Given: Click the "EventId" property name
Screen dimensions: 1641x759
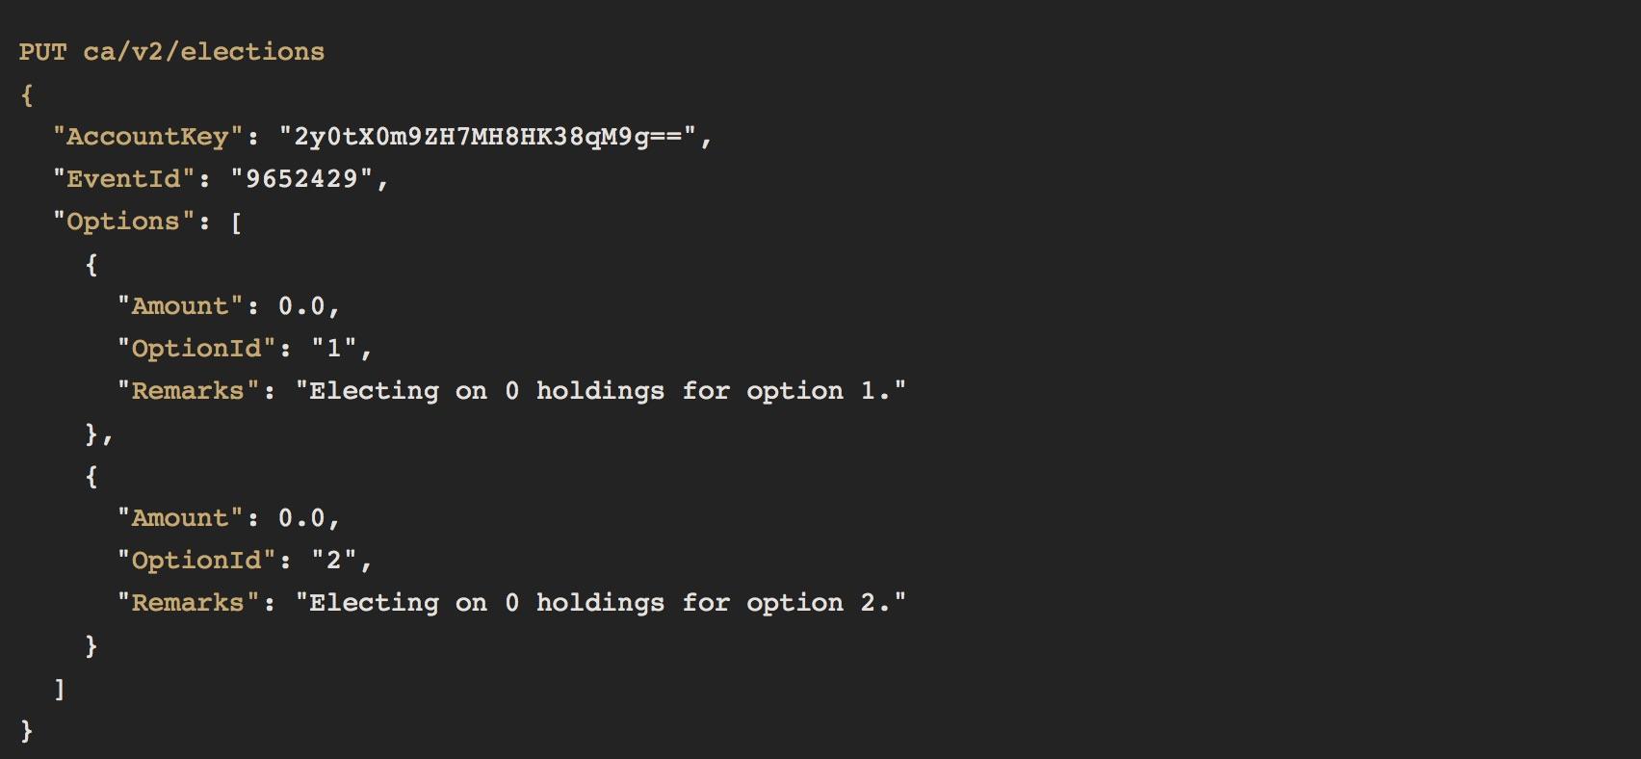Looking at the screenshot, I should (123, 179).
